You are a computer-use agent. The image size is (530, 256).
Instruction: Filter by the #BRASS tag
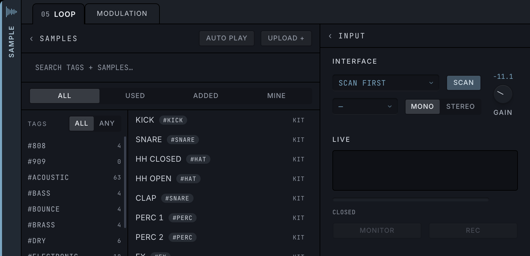74,225
